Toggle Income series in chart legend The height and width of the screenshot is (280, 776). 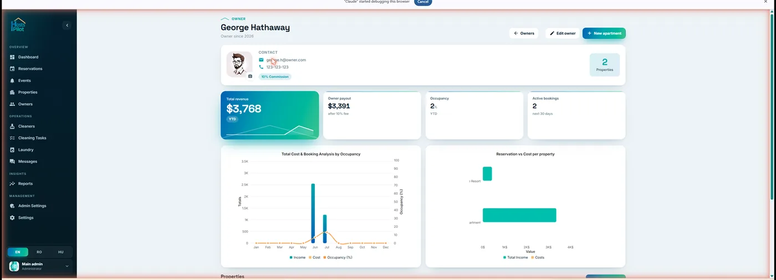pos(297,257)
